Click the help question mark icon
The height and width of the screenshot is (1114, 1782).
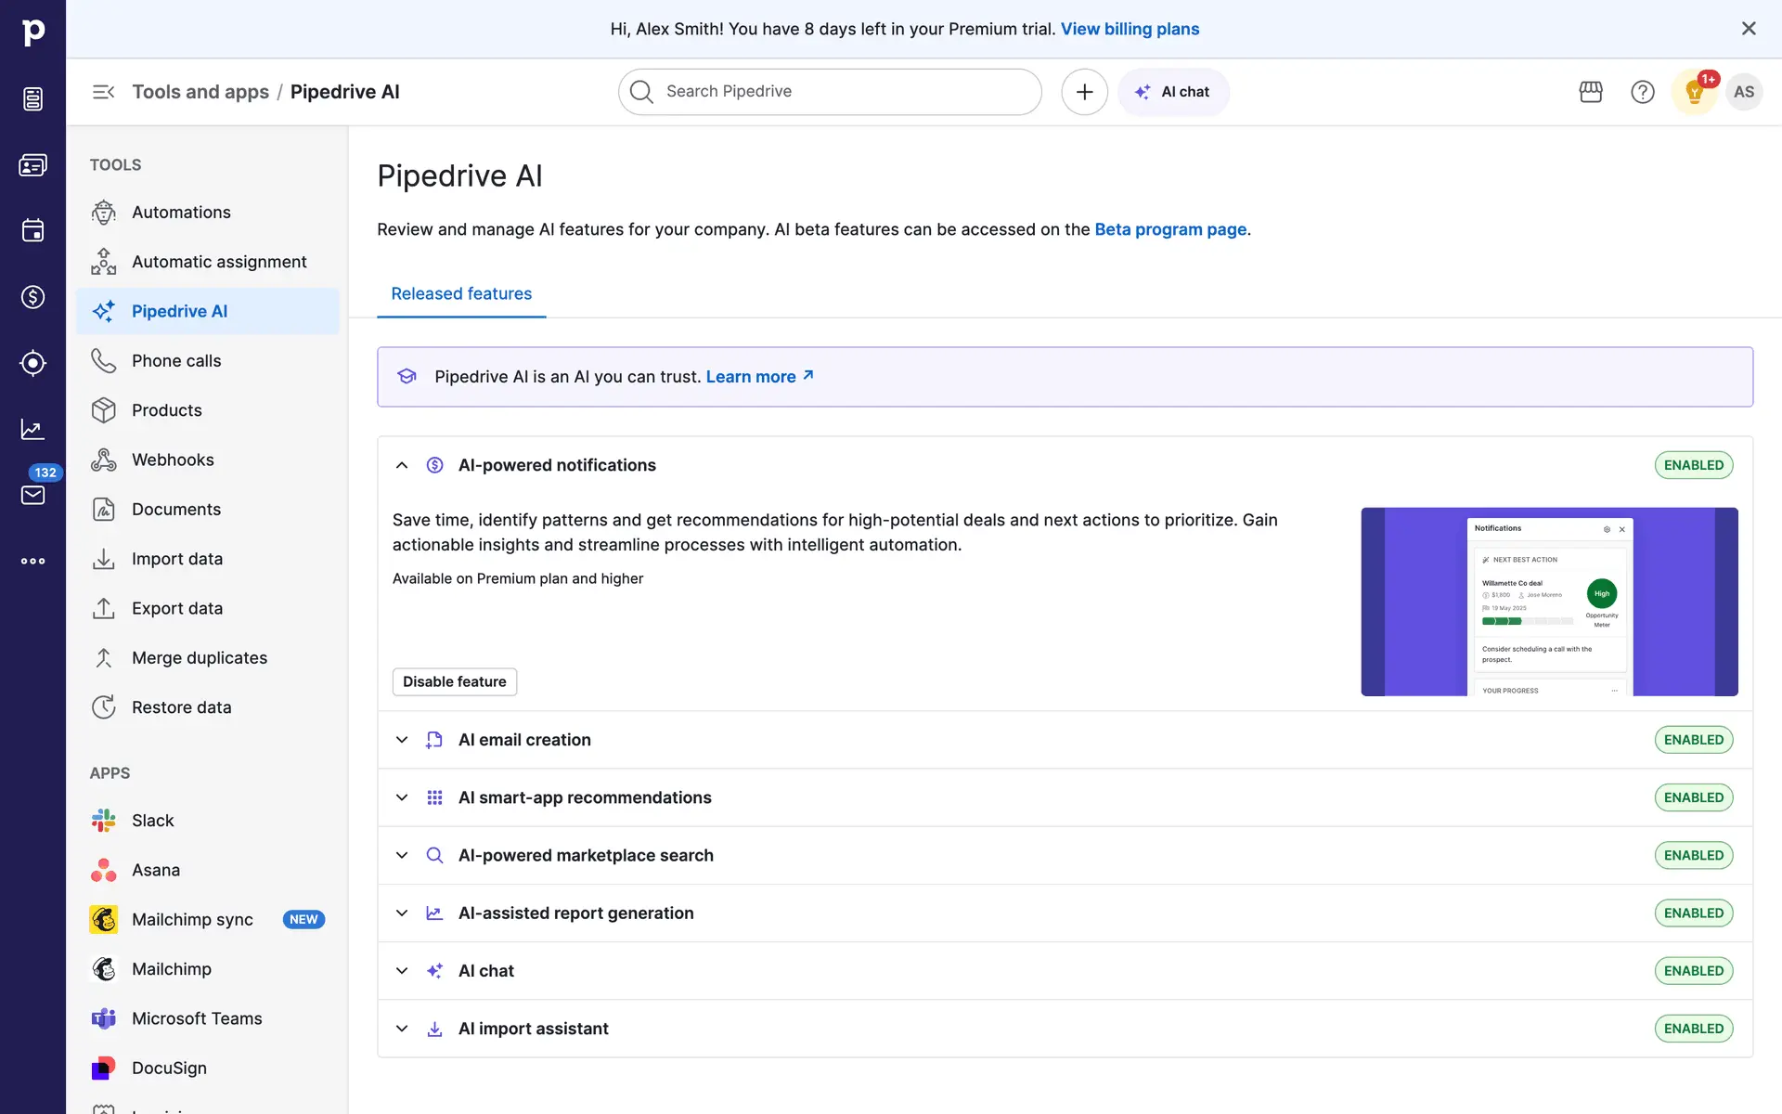coord(1642,92)
